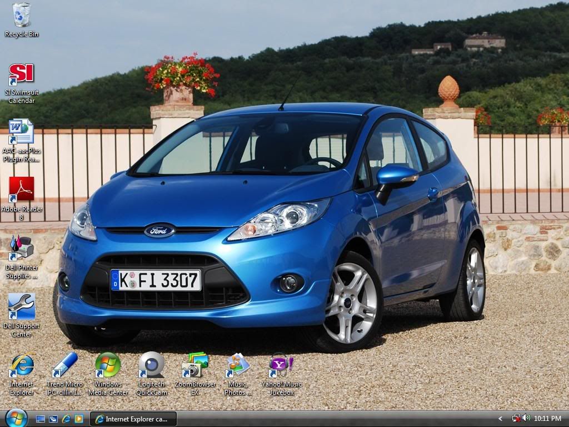This screenshot has height=427, width=569.
Task: Select the AAC-aacPlus Plugin Readme document
Action: tap(21, 132)
